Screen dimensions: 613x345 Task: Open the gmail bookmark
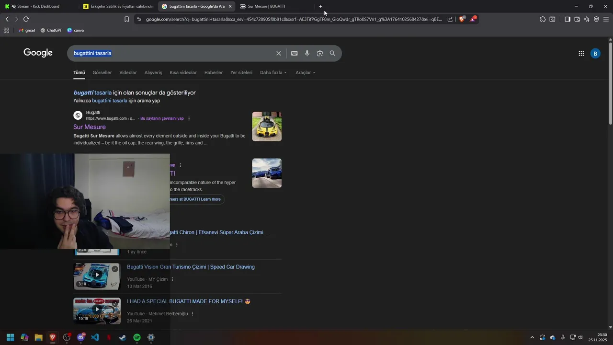click(x=26, y=30)
